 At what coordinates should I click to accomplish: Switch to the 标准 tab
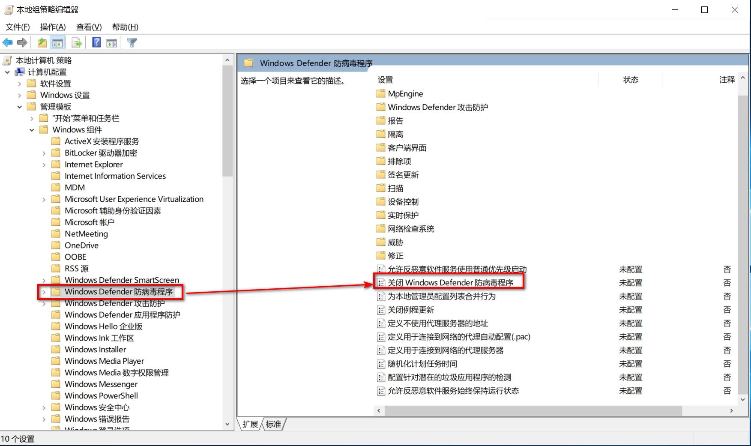pos(273,424)
